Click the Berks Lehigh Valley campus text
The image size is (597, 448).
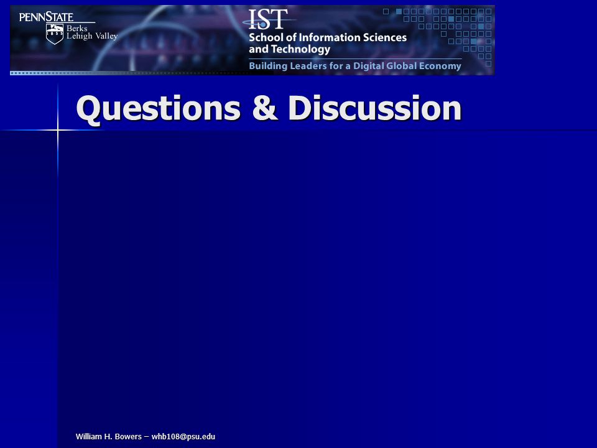click(x=92, y=32)
